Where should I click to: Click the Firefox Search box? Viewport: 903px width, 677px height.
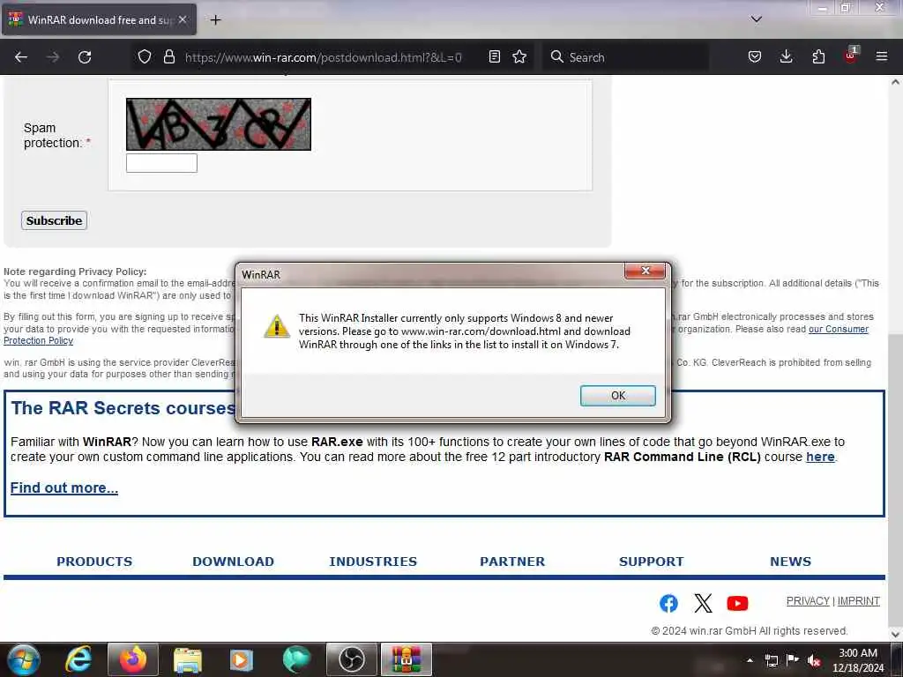click(x=626, y=57)
